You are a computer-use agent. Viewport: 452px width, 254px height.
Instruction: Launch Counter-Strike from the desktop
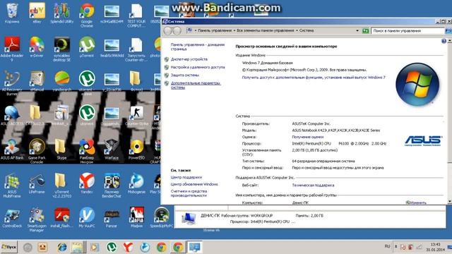[136, 115]
